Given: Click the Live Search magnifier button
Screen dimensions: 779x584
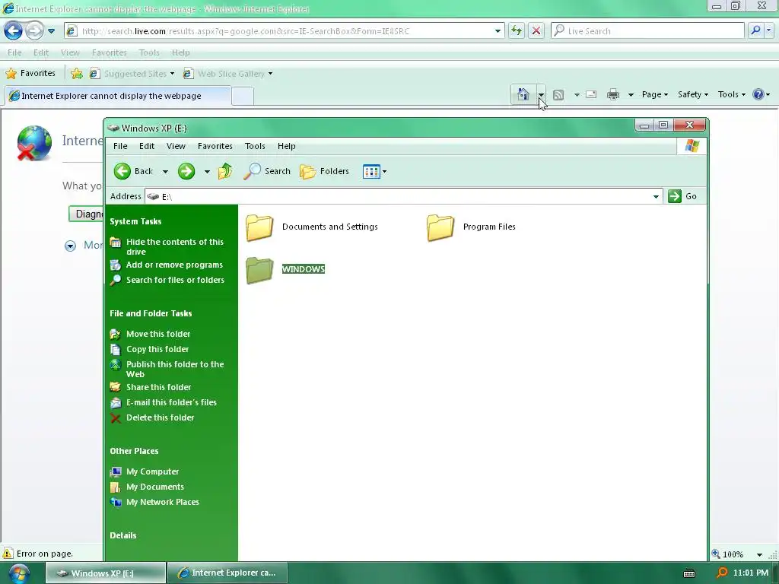Looking at the screenshot, I should (755, 30).
